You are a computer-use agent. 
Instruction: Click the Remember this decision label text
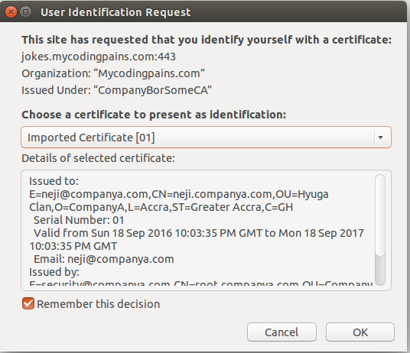click(x=99, y=304)
